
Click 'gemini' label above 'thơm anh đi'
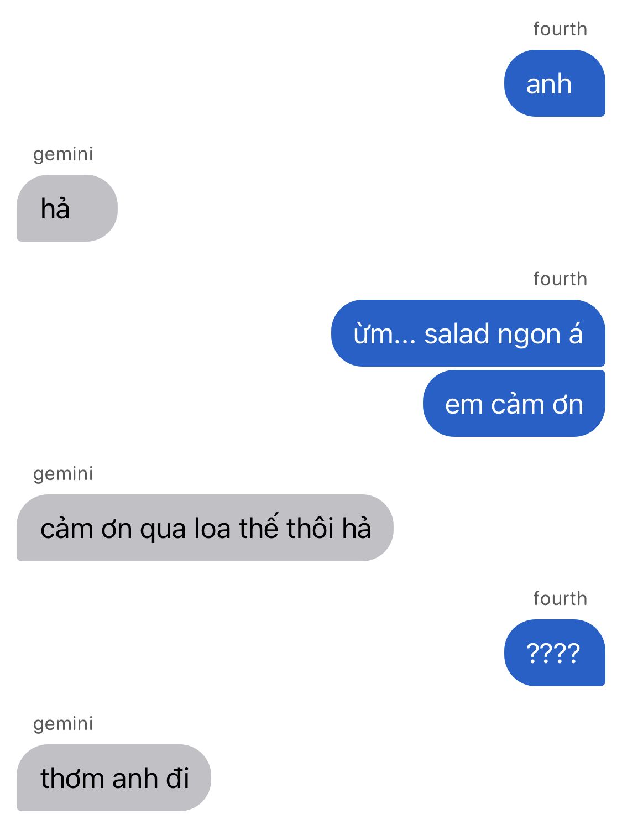pos(63,724)
